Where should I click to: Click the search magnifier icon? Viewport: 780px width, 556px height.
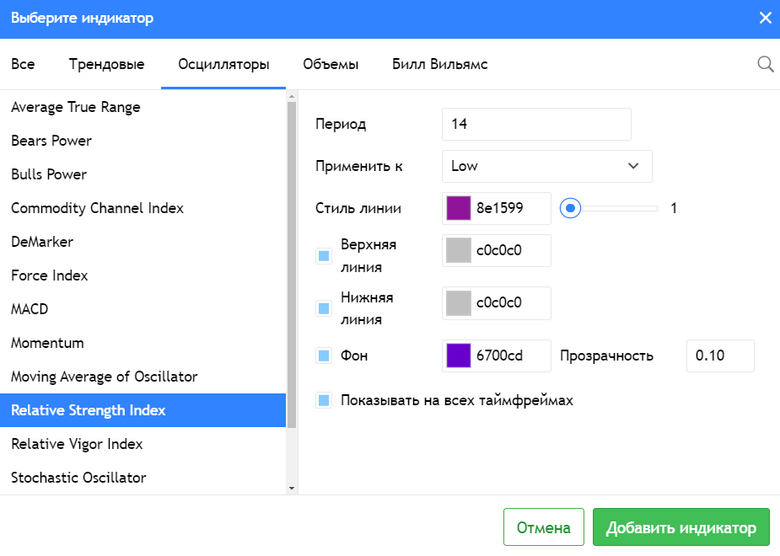tap(765, 64)
